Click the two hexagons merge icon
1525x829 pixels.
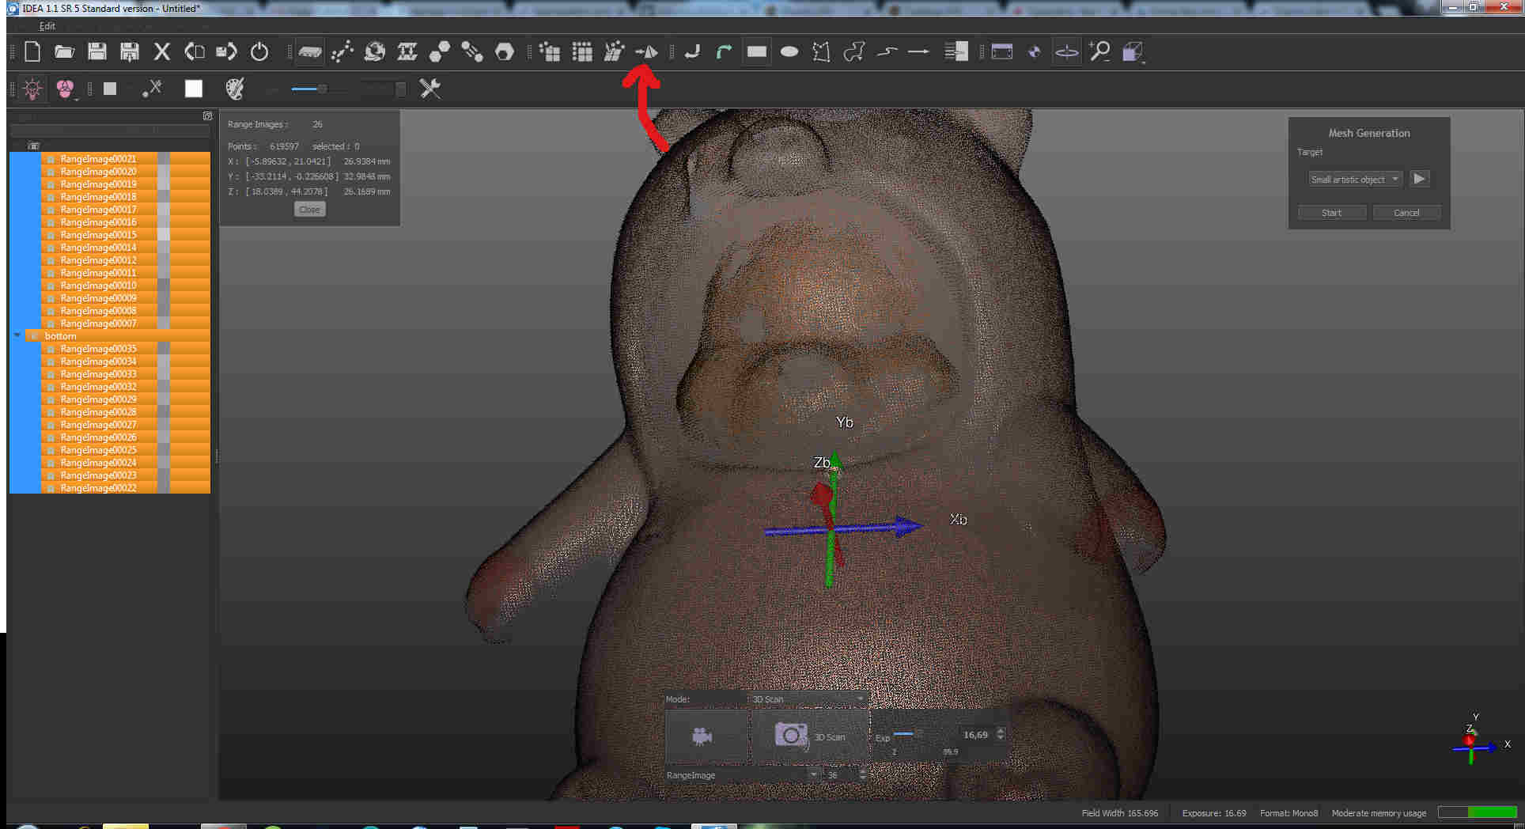tap(439, 52)
